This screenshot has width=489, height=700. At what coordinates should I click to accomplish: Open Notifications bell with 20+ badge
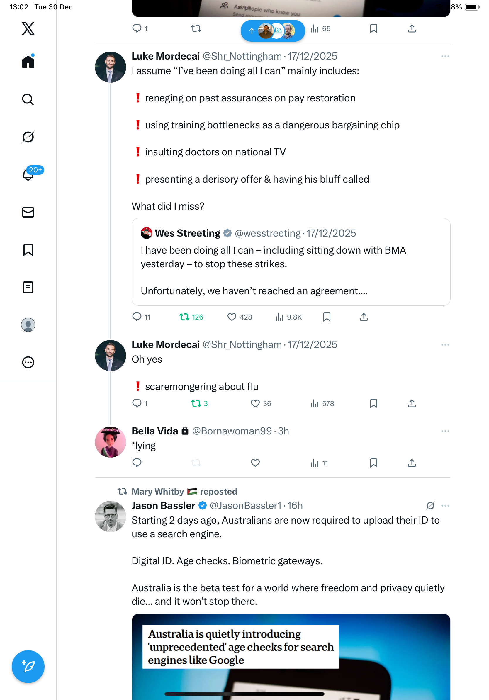click(28, 174)
